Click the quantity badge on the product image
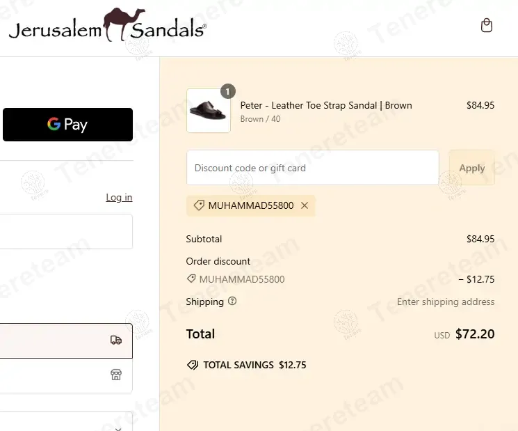 coord(227,91)
